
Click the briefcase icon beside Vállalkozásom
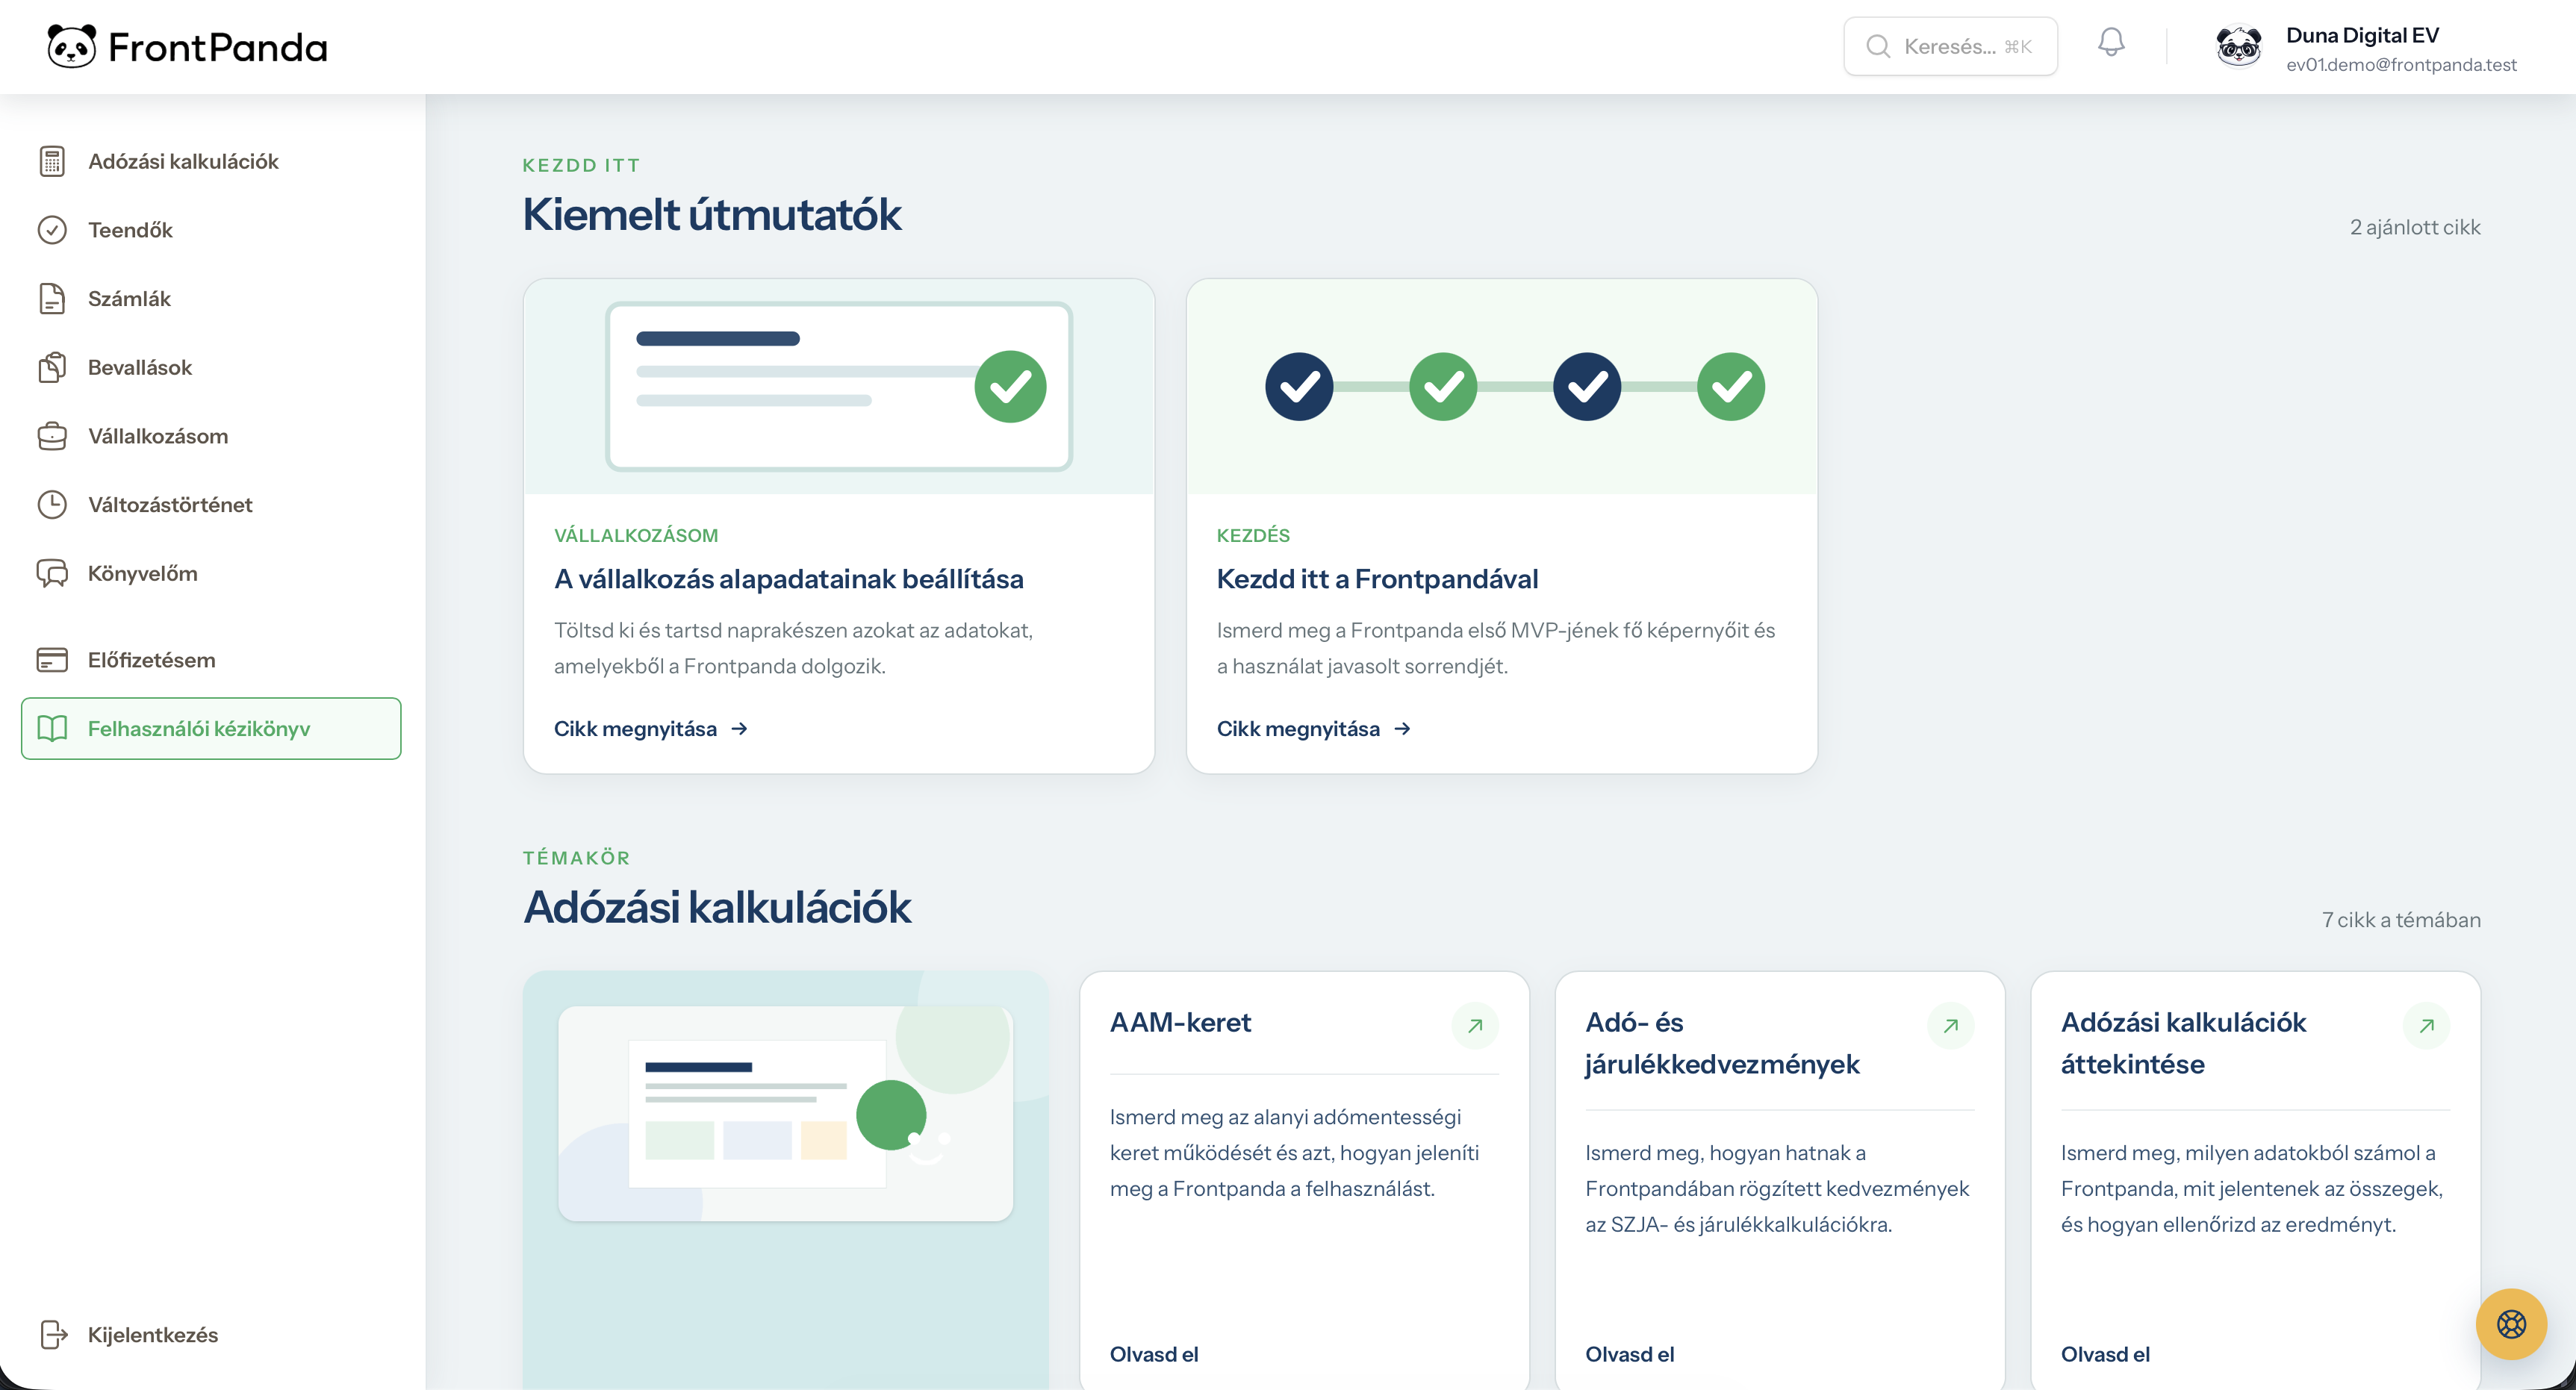click(x=52, y=436)
